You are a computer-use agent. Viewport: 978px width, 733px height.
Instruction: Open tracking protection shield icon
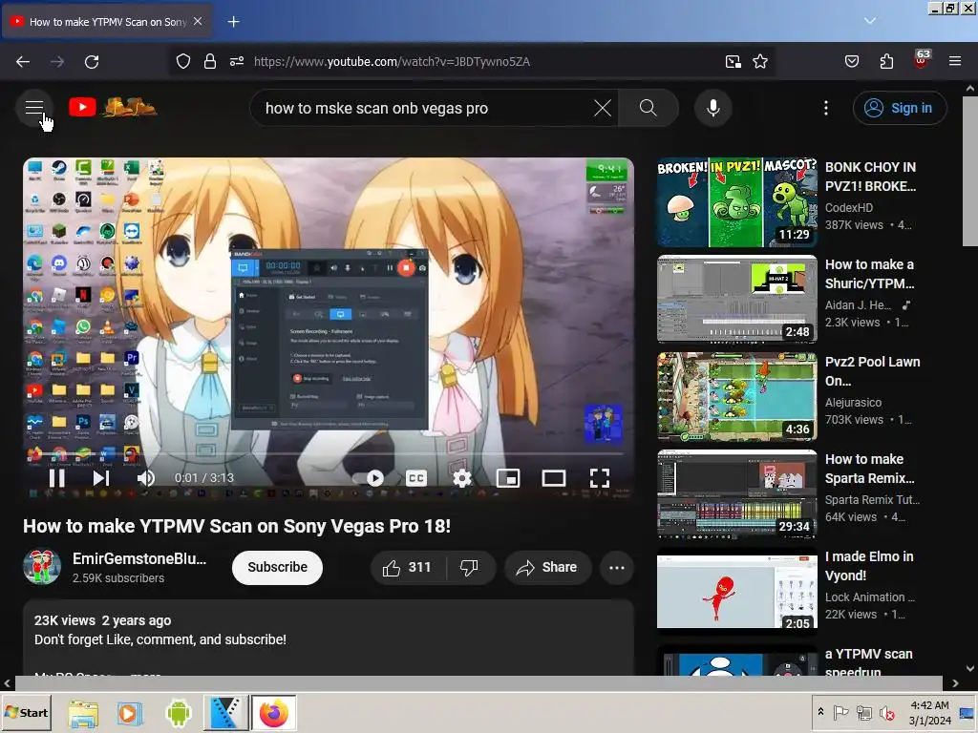pyautogui.click(x=182, y=61)
